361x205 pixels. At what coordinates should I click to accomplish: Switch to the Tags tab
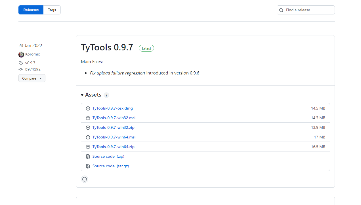coord(52,10)
